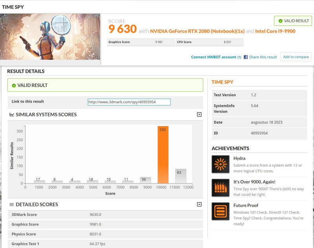Click the grey 18 bar in chart
The image size is (314, 248).
tap(92, 182)
